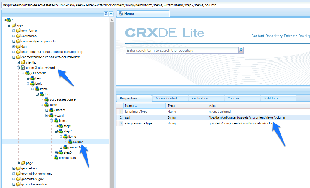Click the apps folder icon
This screenshot has height=188, width=310.
tap(14, 25)
